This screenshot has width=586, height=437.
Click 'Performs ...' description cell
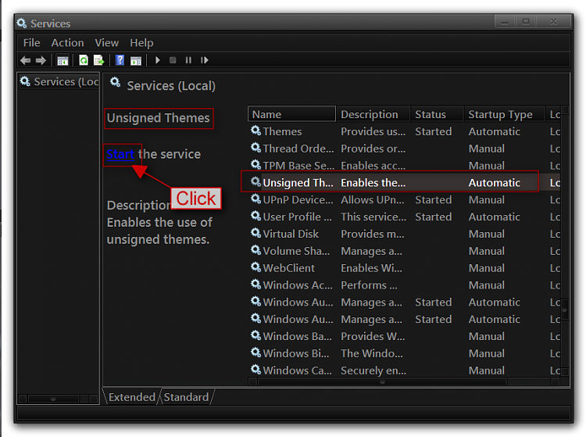click(x=369, y=285)
